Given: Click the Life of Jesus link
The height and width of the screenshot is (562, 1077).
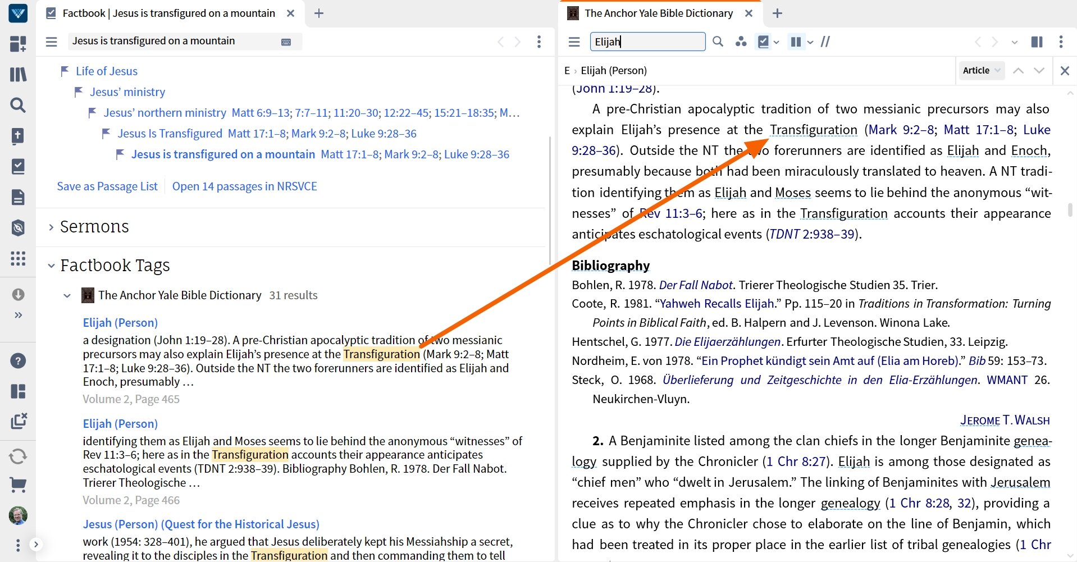Looking at the screenshot, I should tap(107, 71).
